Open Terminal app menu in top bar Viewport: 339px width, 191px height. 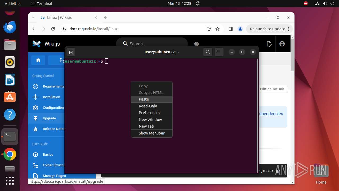[42, 4]
